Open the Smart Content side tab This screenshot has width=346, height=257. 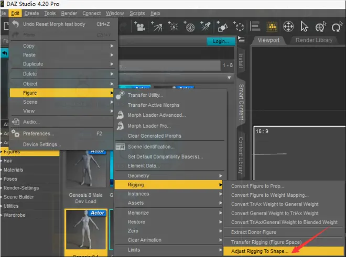241,102
